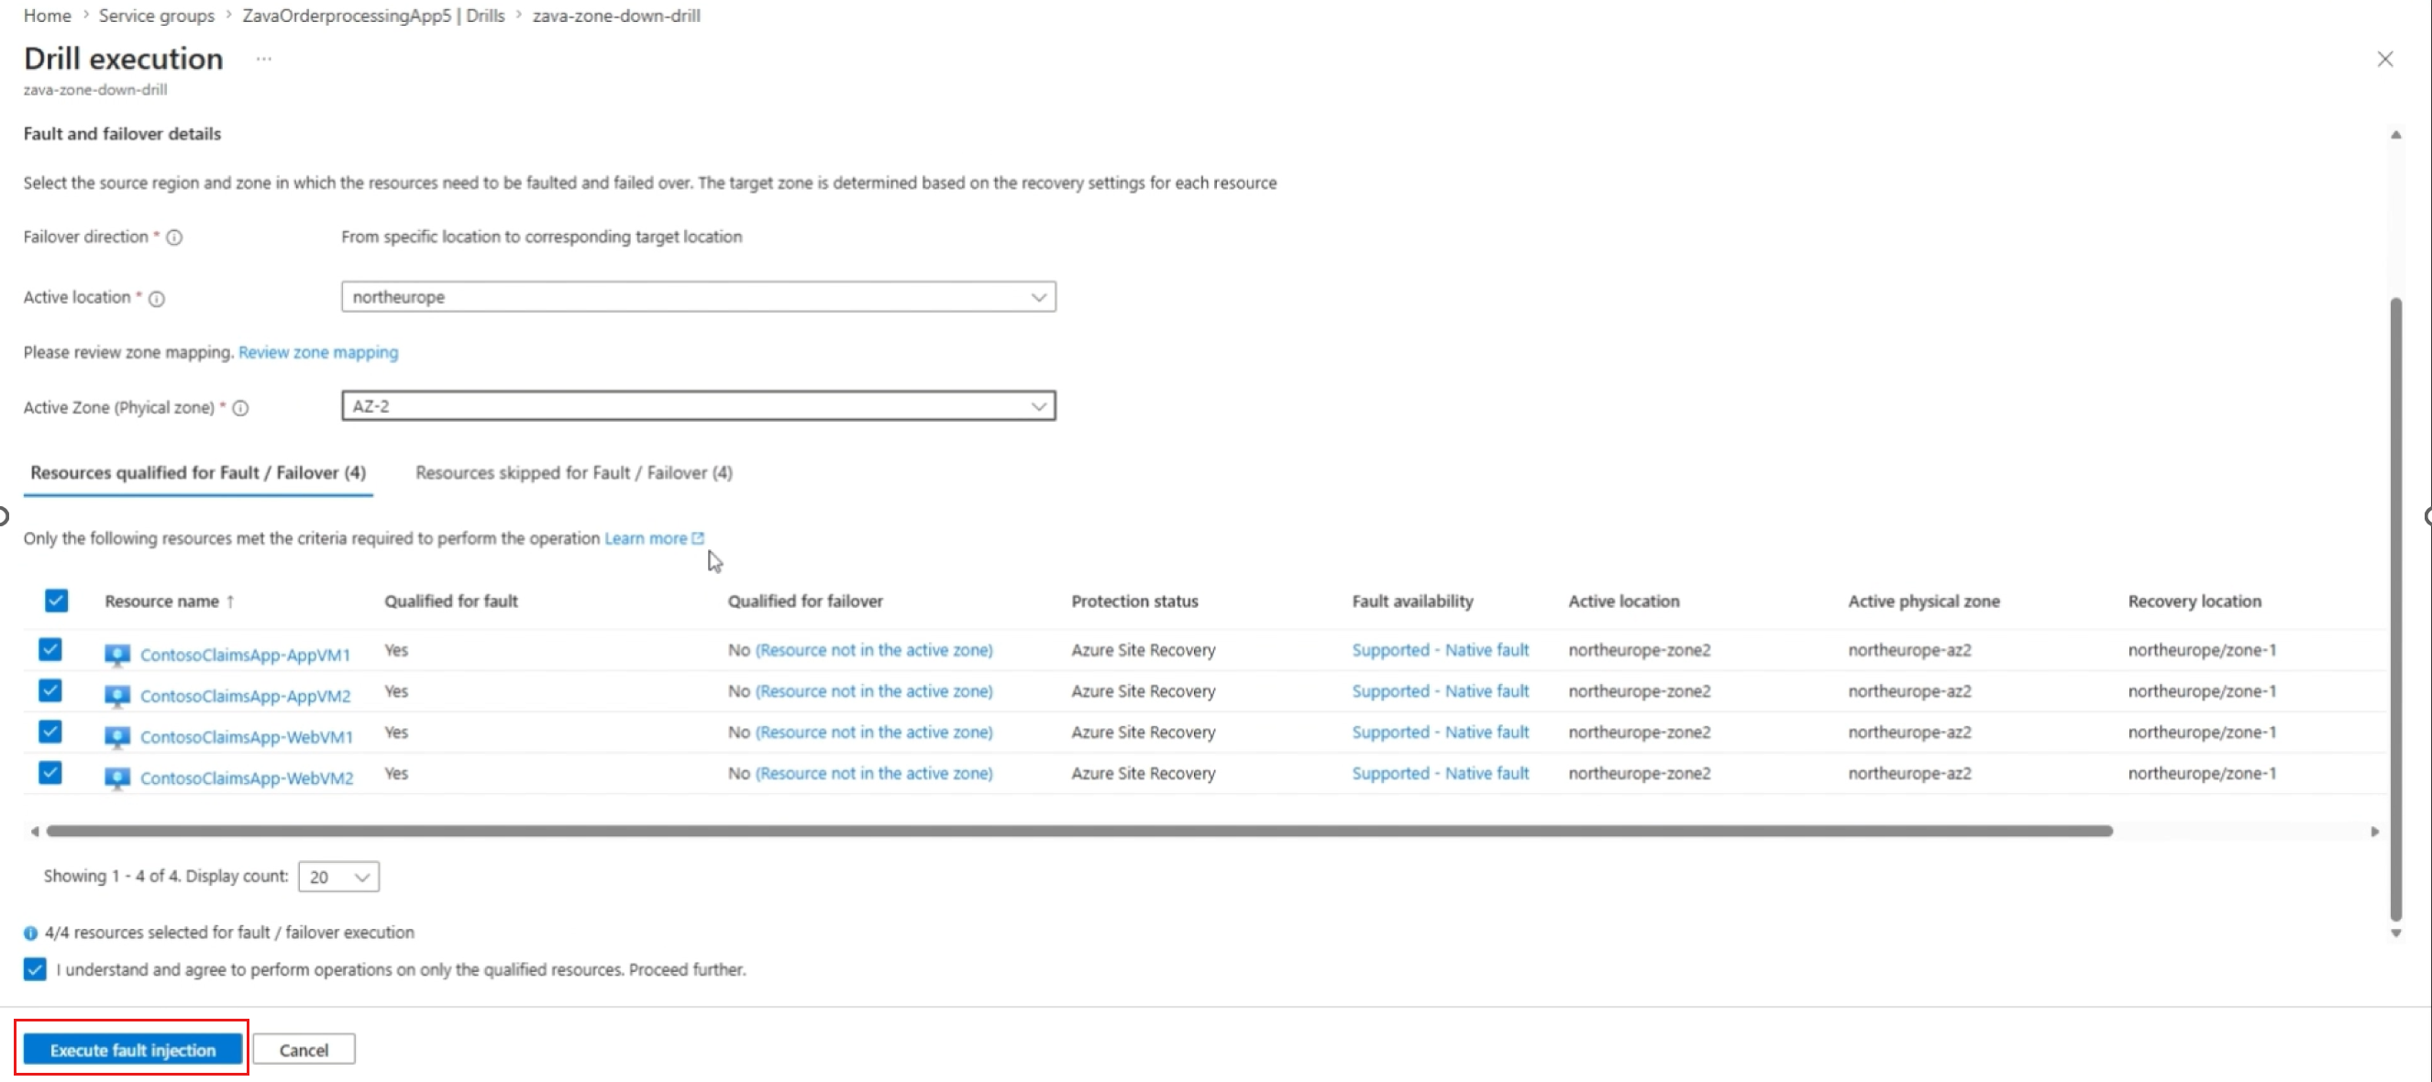Viewport: 2432px width, 1082px height.
Task: Click Supported - Native fault for AppVM1
Action: [x=1440, y=650]
